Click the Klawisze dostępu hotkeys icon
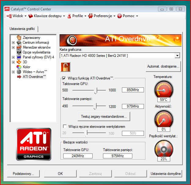The image size is (191, 185). pyautogui.click(x=31, y=16)
